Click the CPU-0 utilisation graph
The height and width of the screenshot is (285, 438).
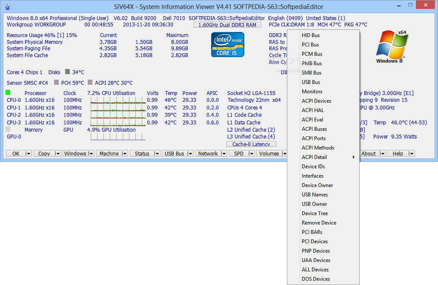point(118,100)
